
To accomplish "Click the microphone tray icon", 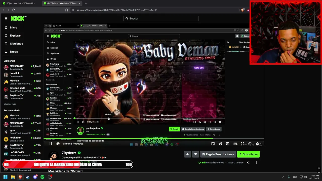I will coord(289,177).
